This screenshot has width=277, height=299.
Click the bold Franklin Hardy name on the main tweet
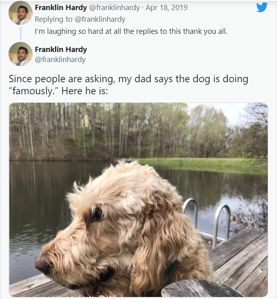coord(61,50)
